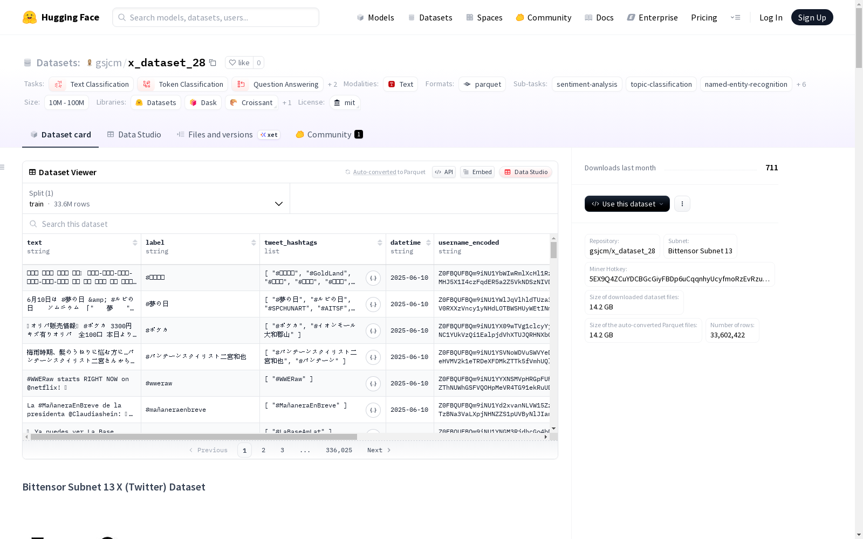Expand hashtags JSON in the #SPCHUNART row

pos(373,305)
